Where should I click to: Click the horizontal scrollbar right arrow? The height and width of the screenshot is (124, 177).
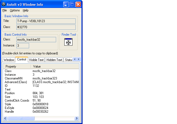tap(76, 118)
